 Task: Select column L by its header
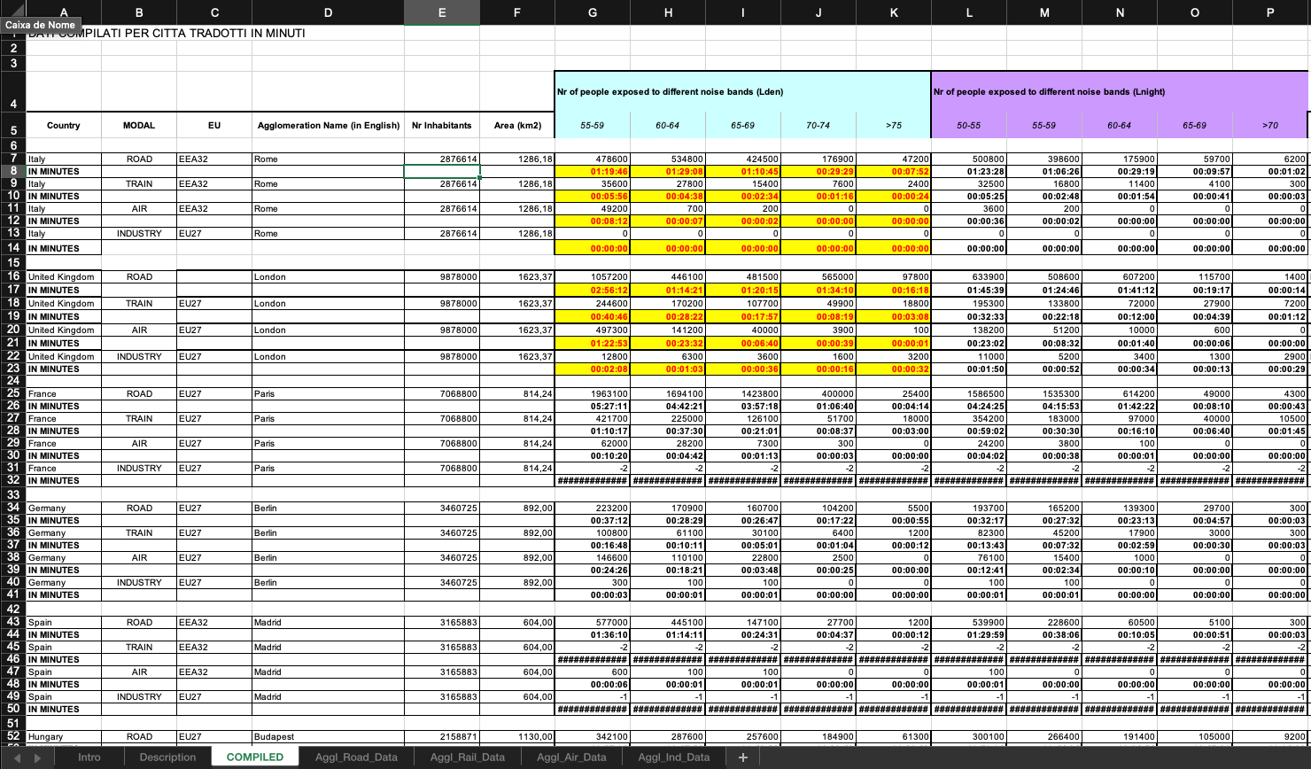click(x=969, y=12)
